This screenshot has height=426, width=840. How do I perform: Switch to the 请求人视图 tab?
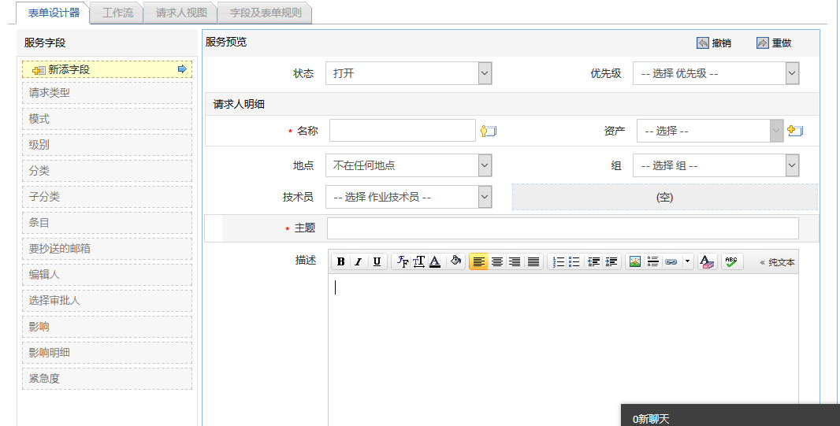[x=181, y=13]
